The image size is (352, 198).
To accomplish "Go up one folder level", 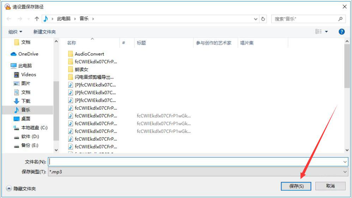I will pyautogui.click(x=37, y=19).
